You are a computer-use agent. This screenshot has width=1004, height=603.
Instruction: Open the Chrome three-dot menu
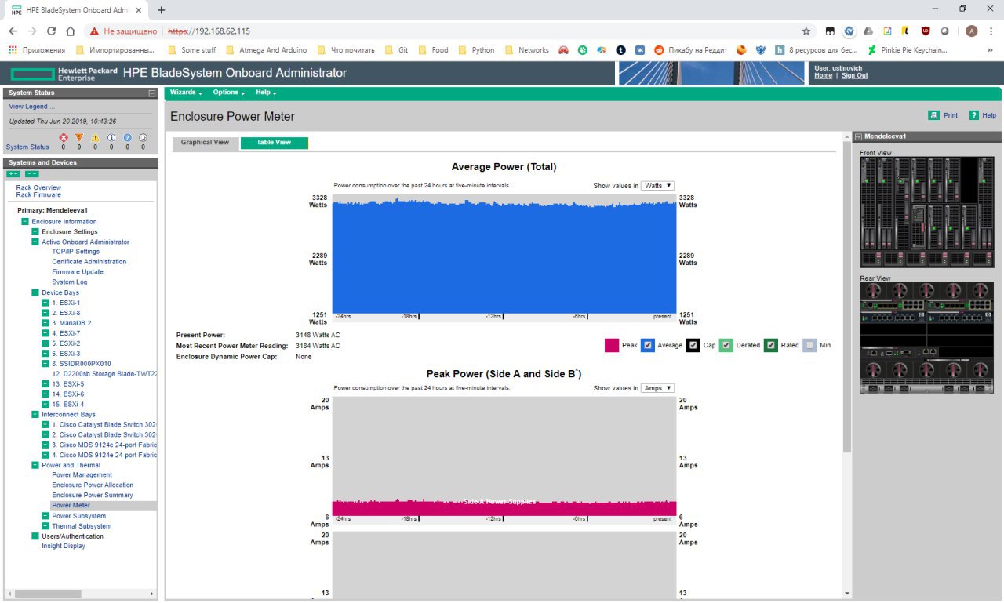[x=991, y=31]
